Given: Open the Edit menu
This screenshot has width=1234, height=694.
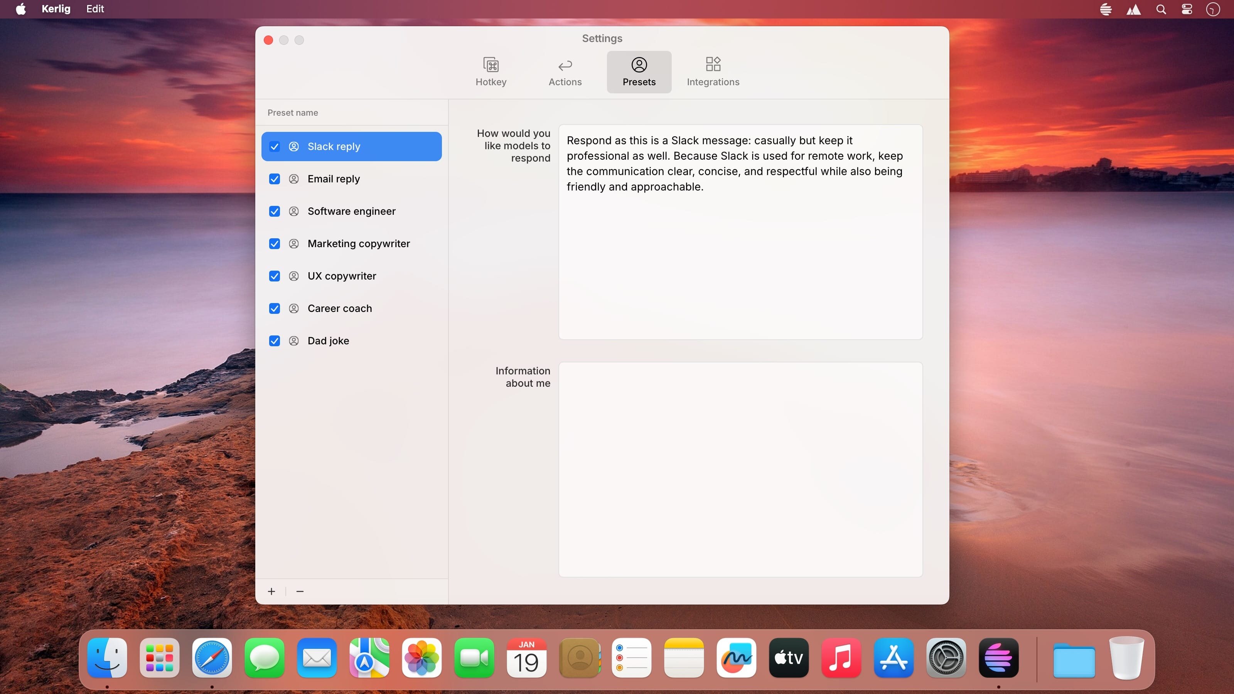Looking at the screenshot, I should (x=95, y=9).
